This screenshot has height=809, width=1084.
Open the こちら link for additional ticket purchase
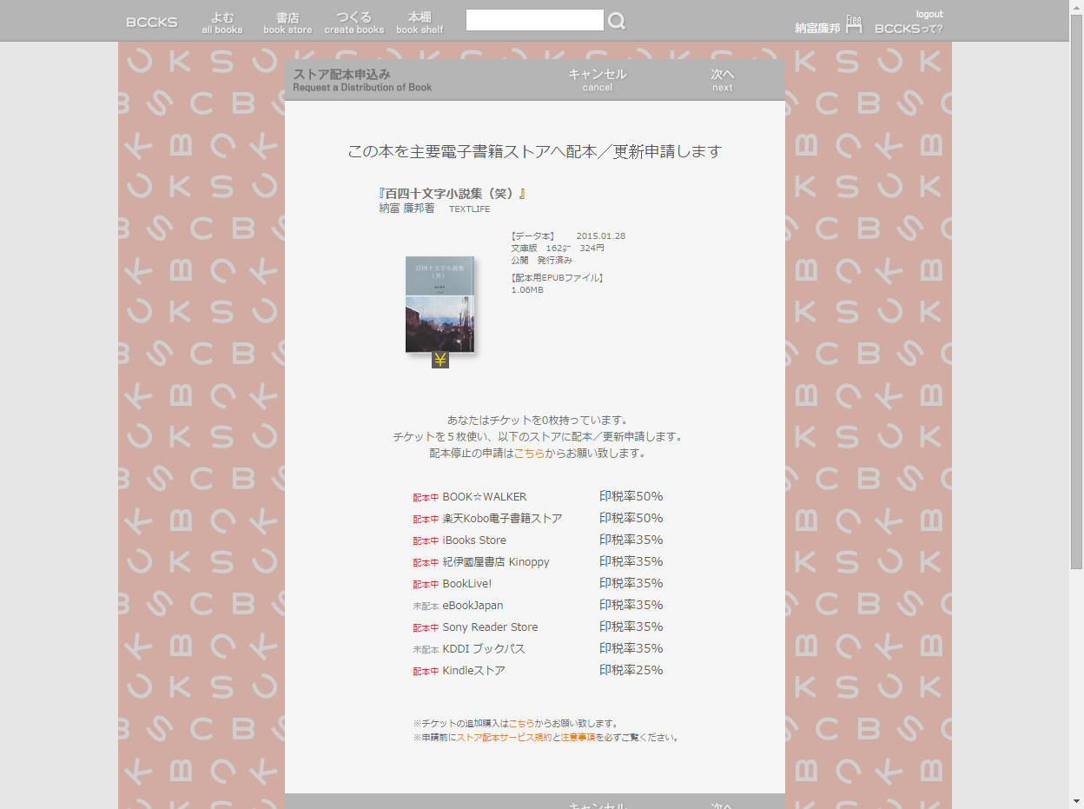pyautogui.click(x=521, y=723)
